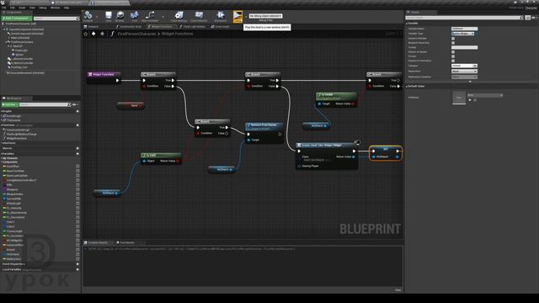Screen dimensions: 539x303
Task: Click the Simulation toolbar icon
Action: pos(221,16)
